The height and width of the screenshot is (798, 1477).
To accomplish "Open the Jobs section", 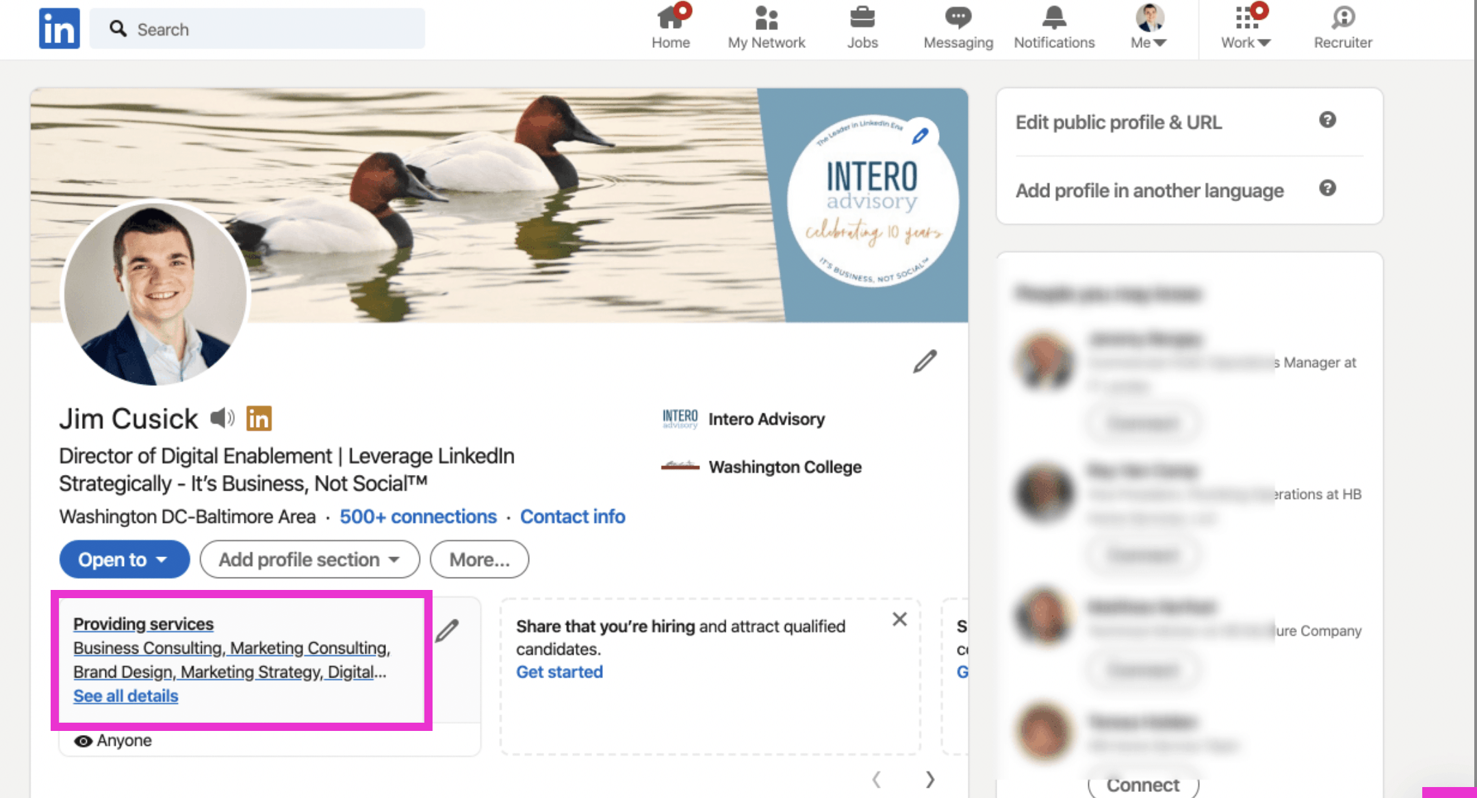I will [x=862, y=27].
